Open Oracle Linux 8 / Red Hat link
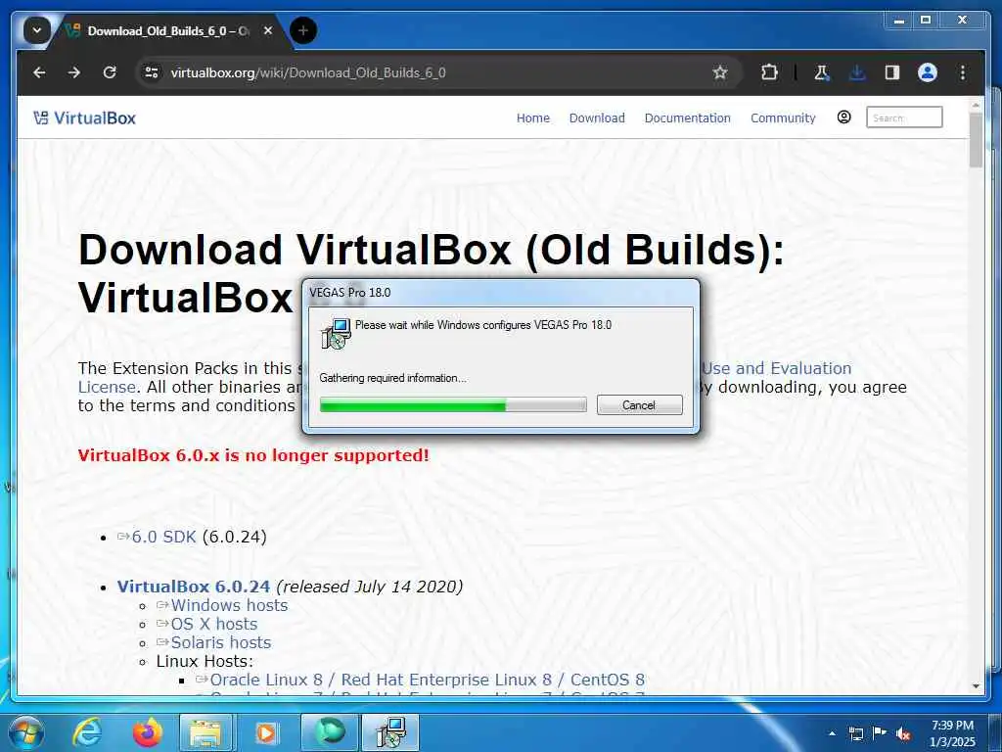This screenshot has height=752, width=1002. tap(427, 680)
